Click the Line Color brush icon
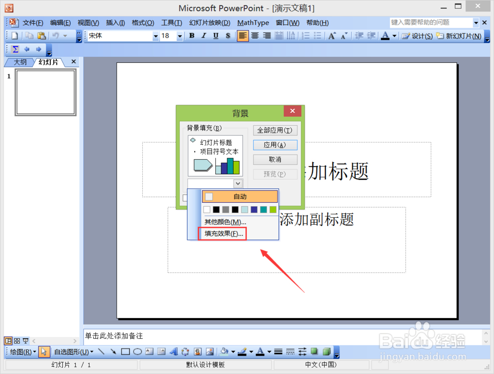 (242, 352)
